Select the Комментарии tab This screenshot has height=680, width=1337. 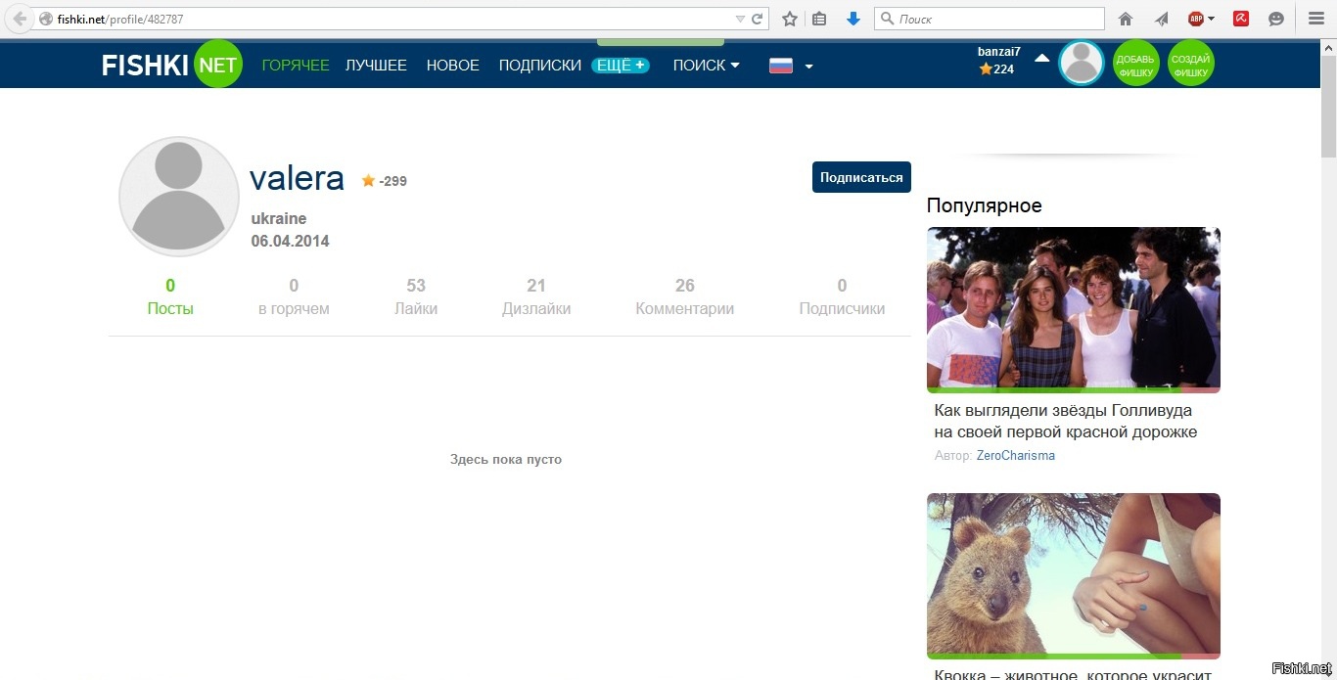coord(685,296)
